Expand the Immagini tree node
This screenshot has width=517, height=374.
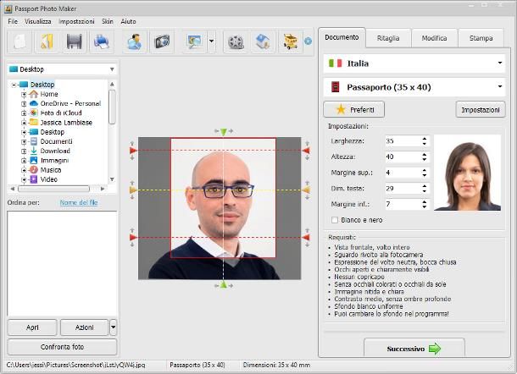[x=24, y=161]
